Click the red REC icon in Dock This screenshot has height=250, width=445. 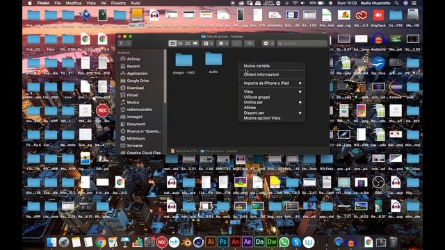click(x=161, y=242)
